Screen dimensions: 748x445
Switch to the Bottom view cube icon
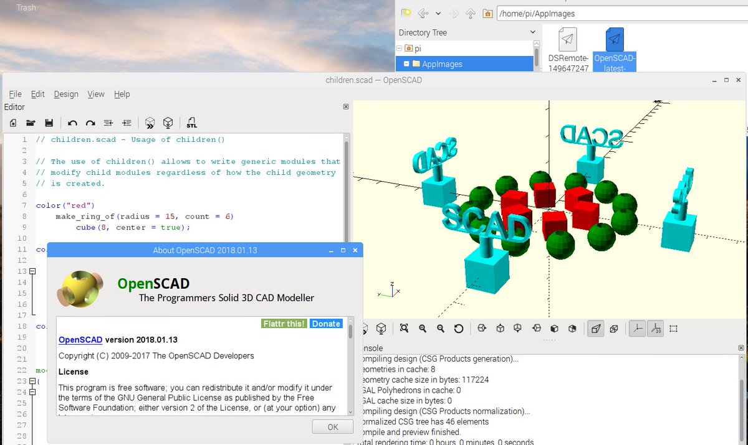click(x=517, y=329)
